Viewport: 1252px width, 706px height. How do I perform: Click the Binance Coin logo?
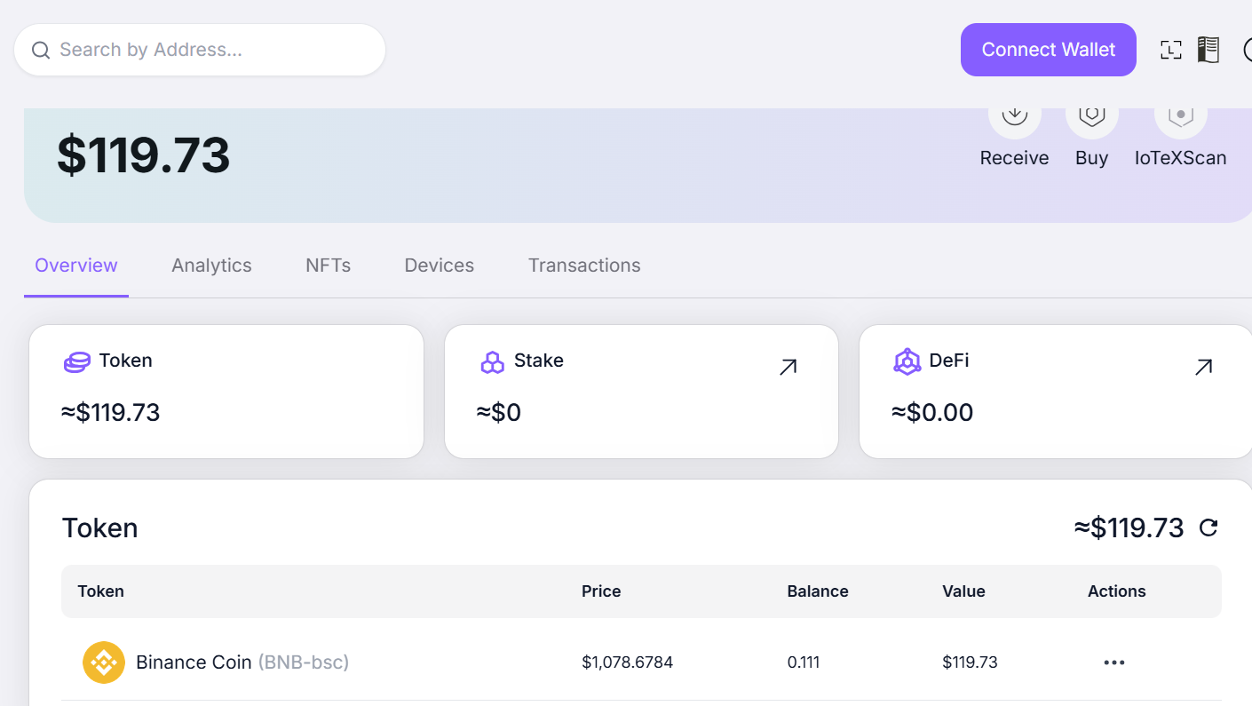tap(104, 662)
